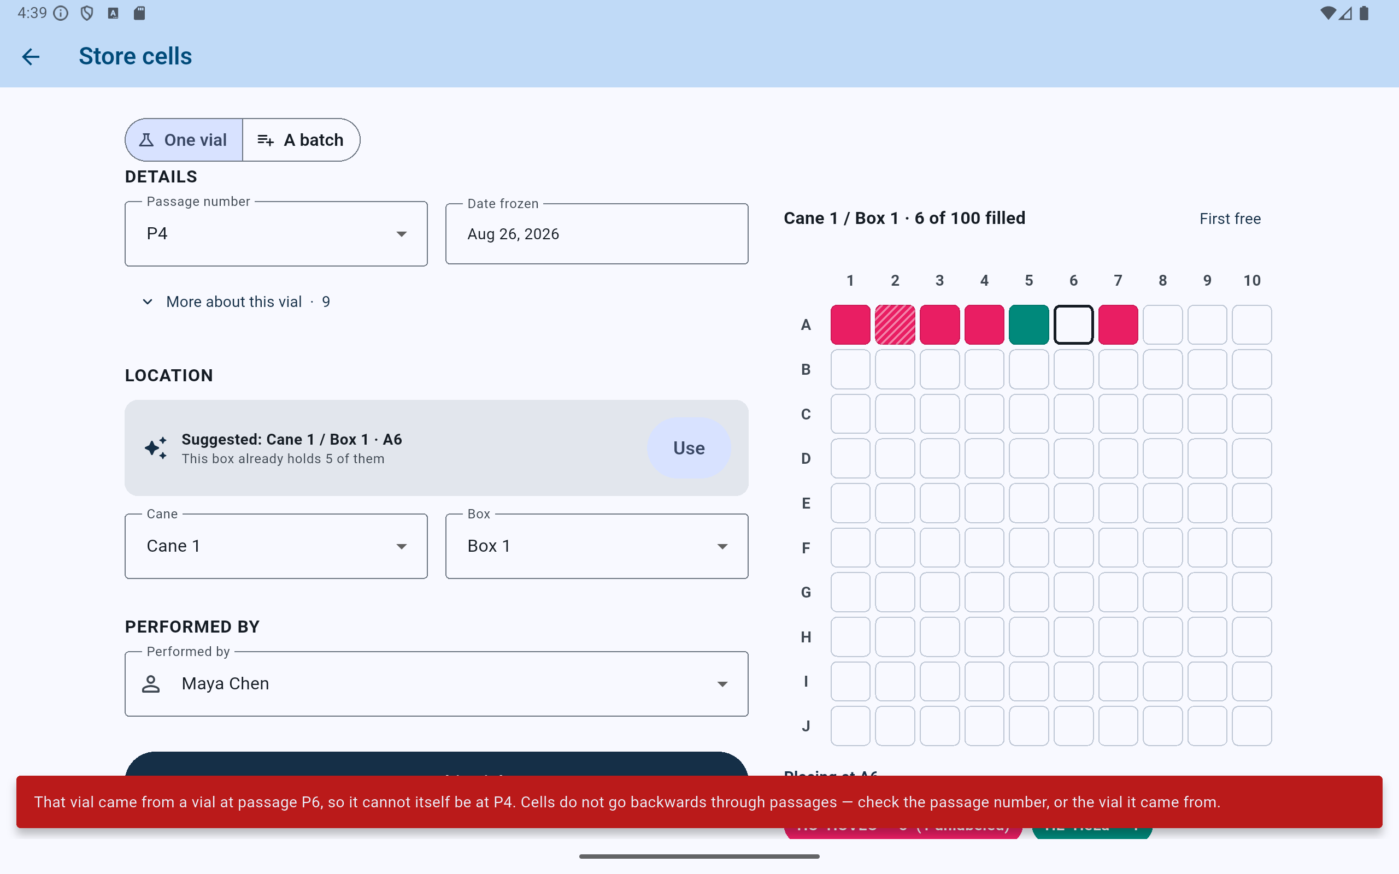Click the Store cells title

pyautogui.click(x=136, y=56)
